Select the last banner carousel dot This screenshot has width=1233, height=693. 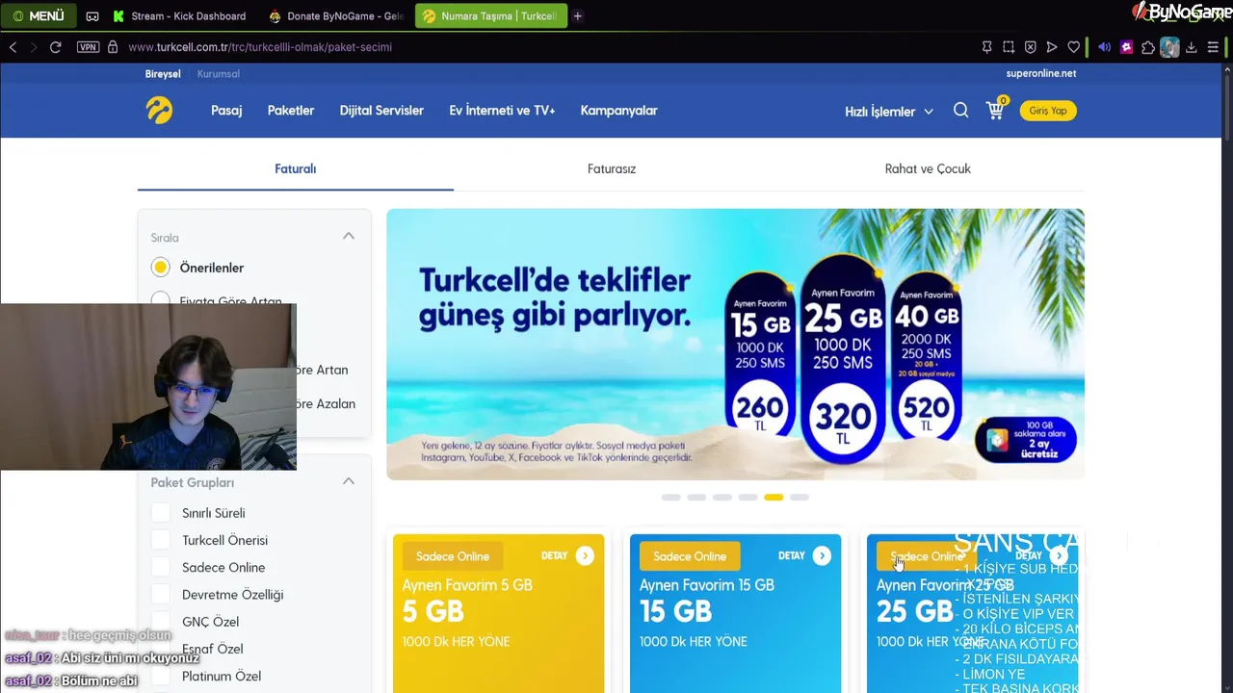pyautogui.click(x=800, y=498)
